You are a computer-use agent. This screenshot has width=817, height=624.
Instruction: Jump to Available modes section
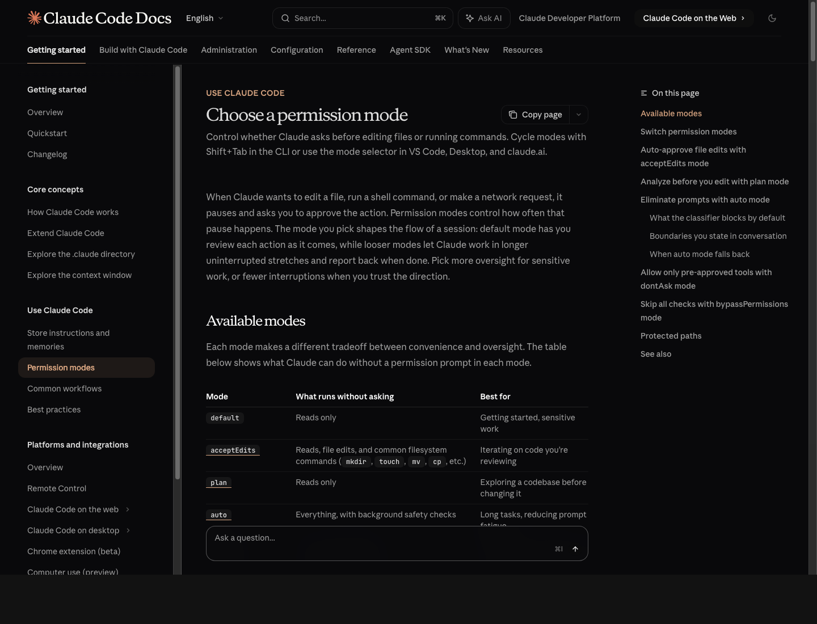671,113
